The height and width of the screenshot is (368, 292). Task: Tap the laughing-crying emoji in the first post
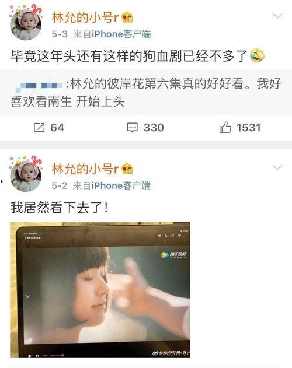coord(257,56)
